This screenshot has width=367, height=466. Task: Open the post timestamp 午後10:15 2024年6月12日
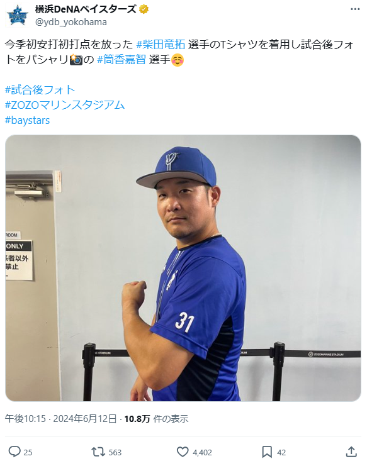[x=60, y=418]
